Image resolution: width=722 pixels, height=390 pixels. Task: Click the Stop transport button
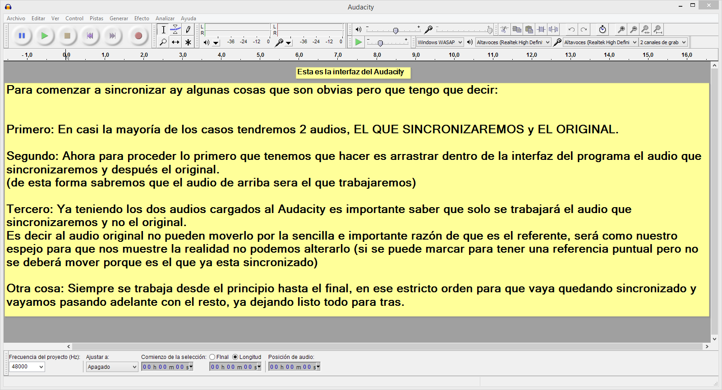67,36
